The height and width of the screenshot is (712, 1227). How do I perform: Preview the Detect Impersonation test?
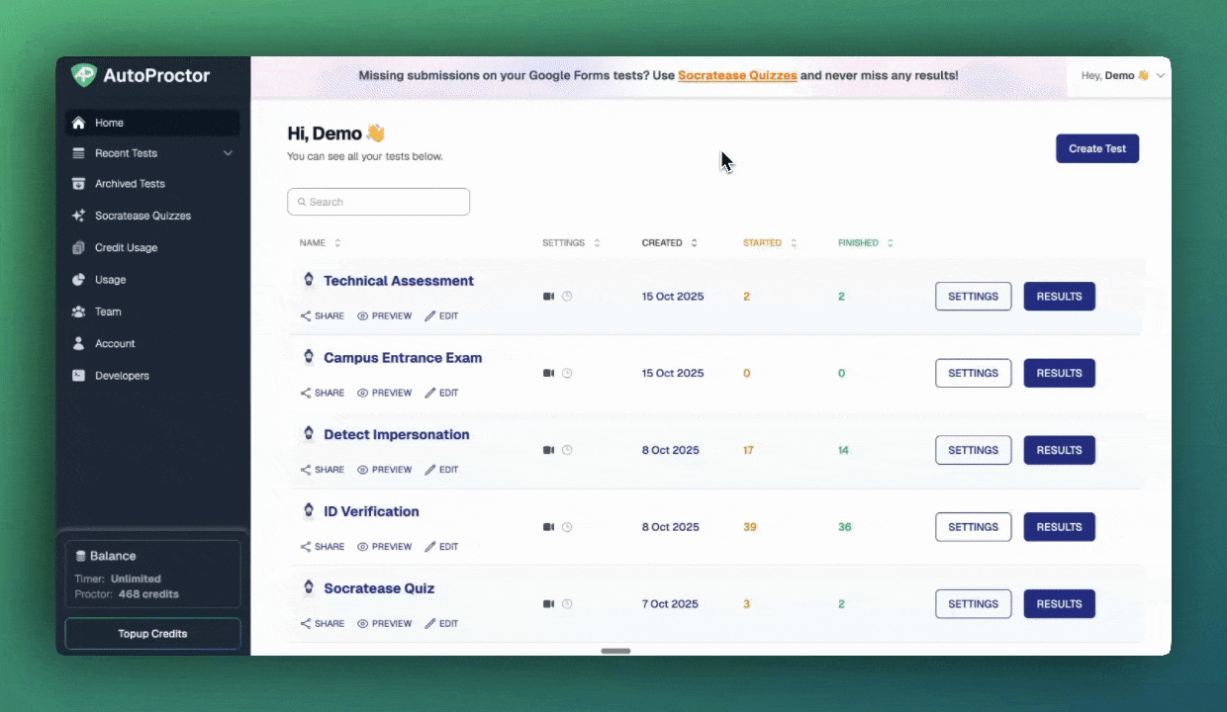(x=385, y=470)
